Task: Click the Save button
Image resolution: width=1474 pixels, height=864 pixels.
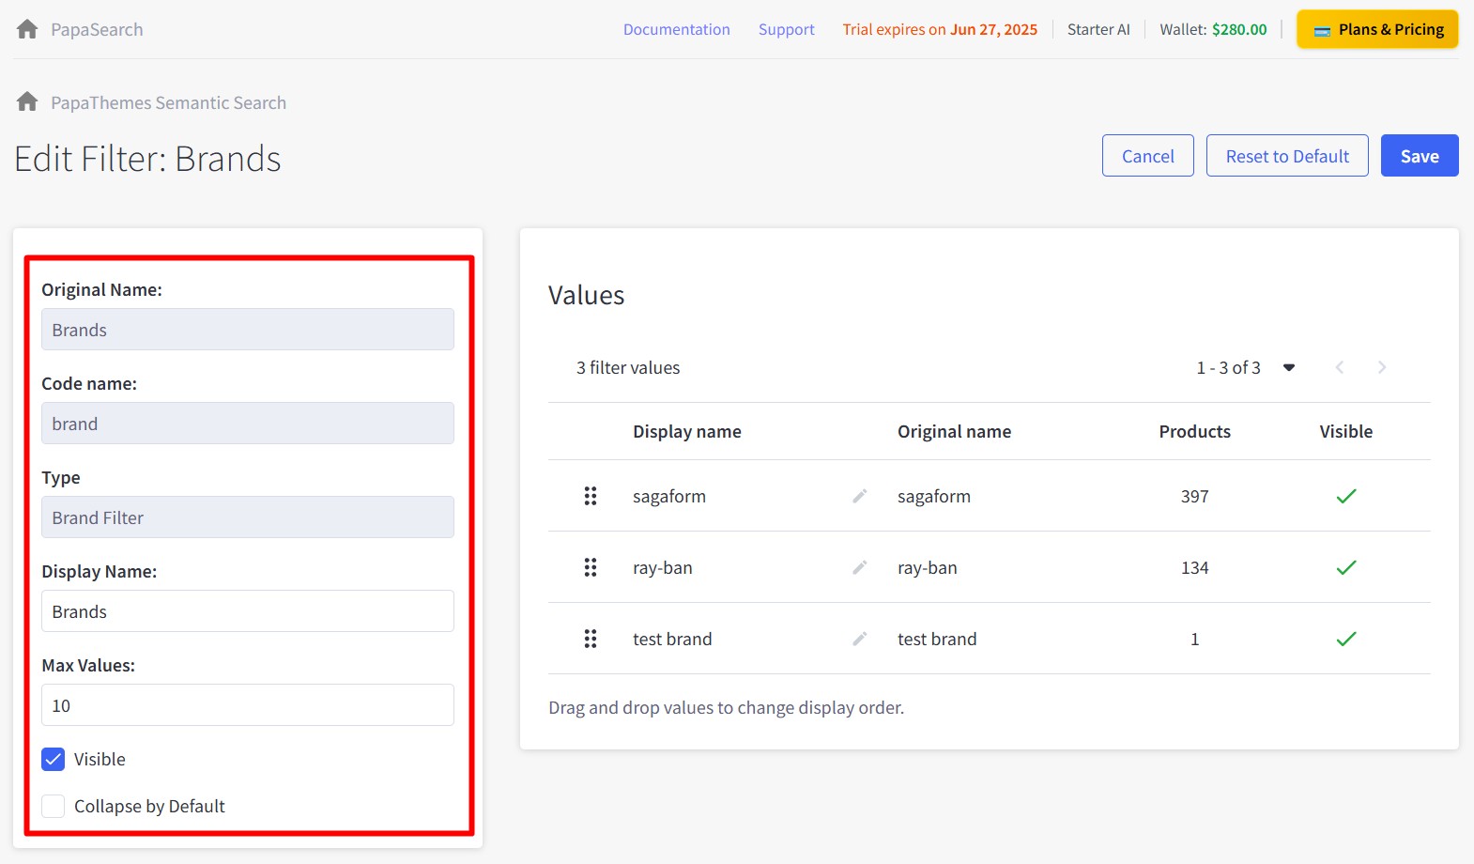Action: click(1420, 156)
